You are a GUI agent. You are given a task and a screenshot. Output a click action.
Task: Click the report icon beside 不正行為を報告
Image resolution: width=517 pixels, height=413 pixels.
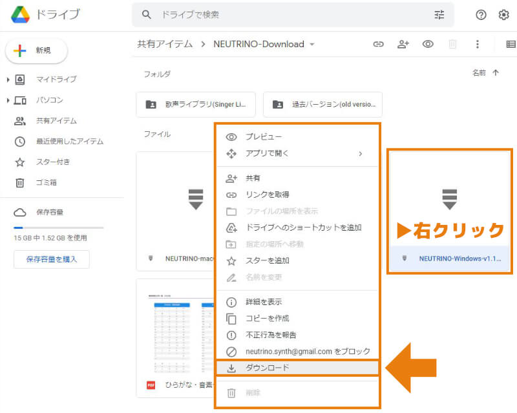[x=231, y=335]
